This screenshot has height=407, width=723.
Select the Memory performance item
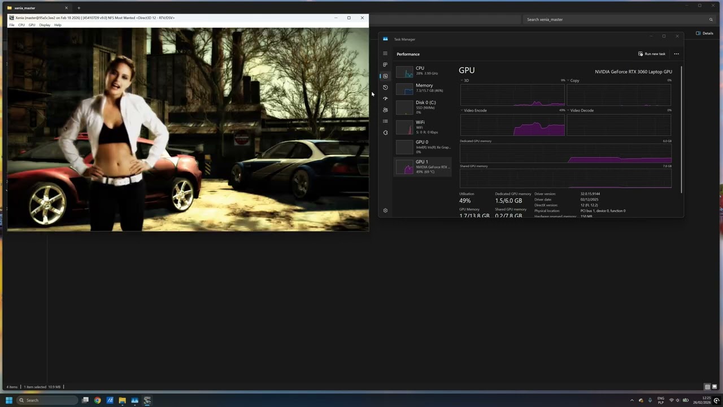tap(423, 88)
